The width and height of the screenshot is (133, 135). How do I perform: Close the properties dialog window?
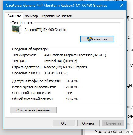click(x=122, y=5)
